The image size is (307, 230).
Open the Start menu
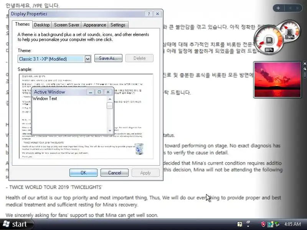[17, 224]
